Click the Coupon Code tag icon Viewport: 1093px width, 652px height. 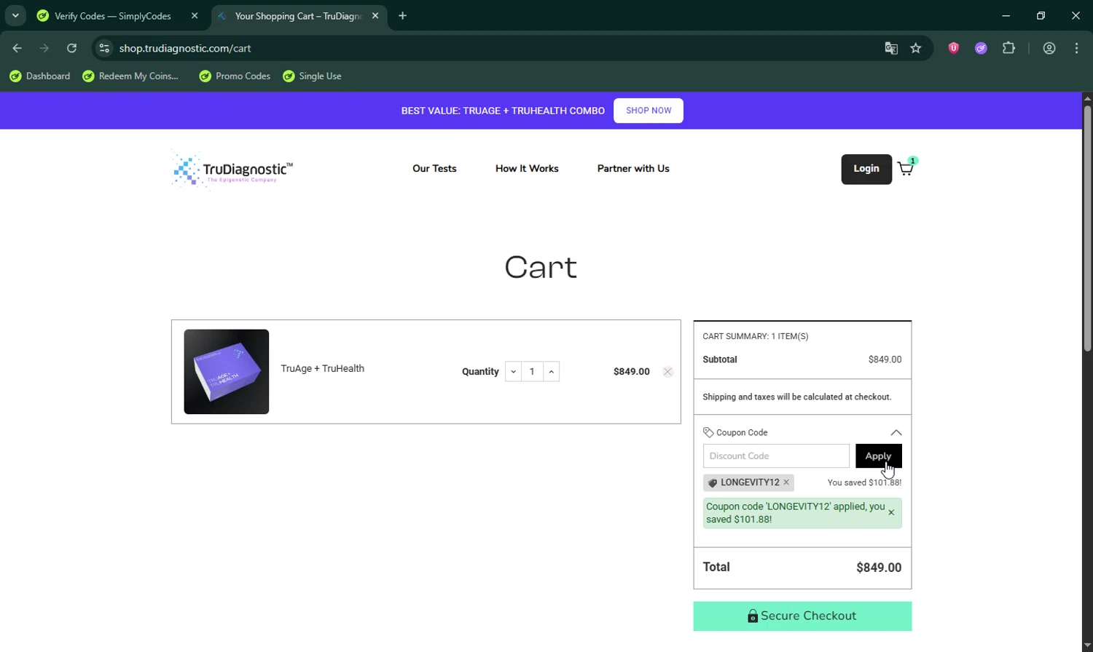tap(708, 432)
